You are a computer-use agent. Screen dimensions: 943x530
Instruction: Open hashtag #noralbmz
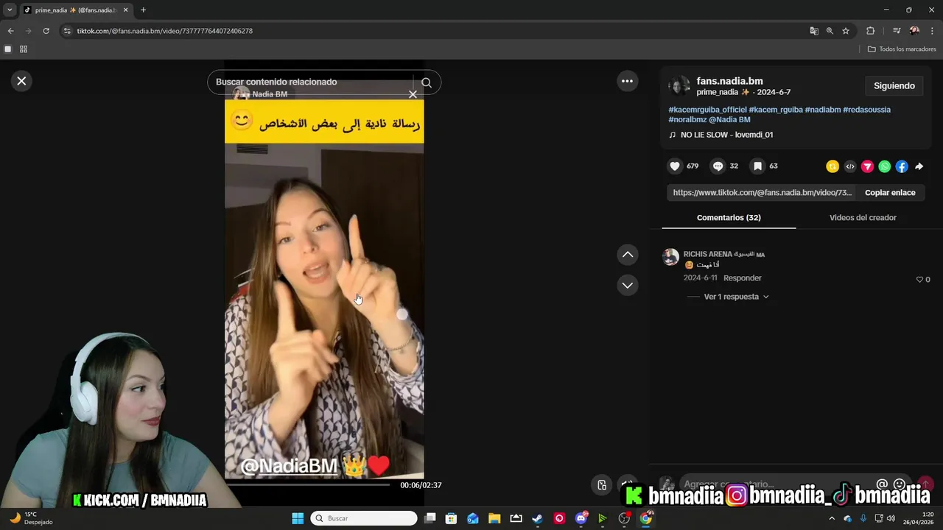[x=687, y=119]
